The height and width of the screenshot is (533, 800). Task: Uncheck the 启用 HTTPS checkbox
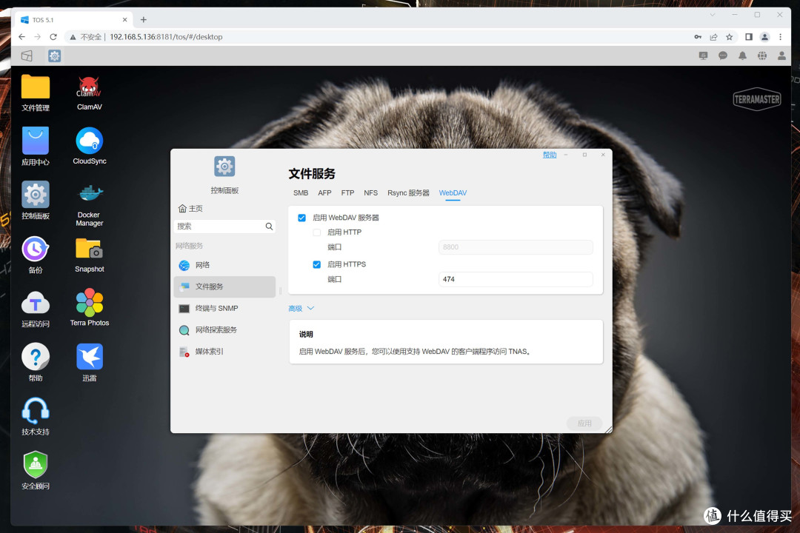[317, 264]
